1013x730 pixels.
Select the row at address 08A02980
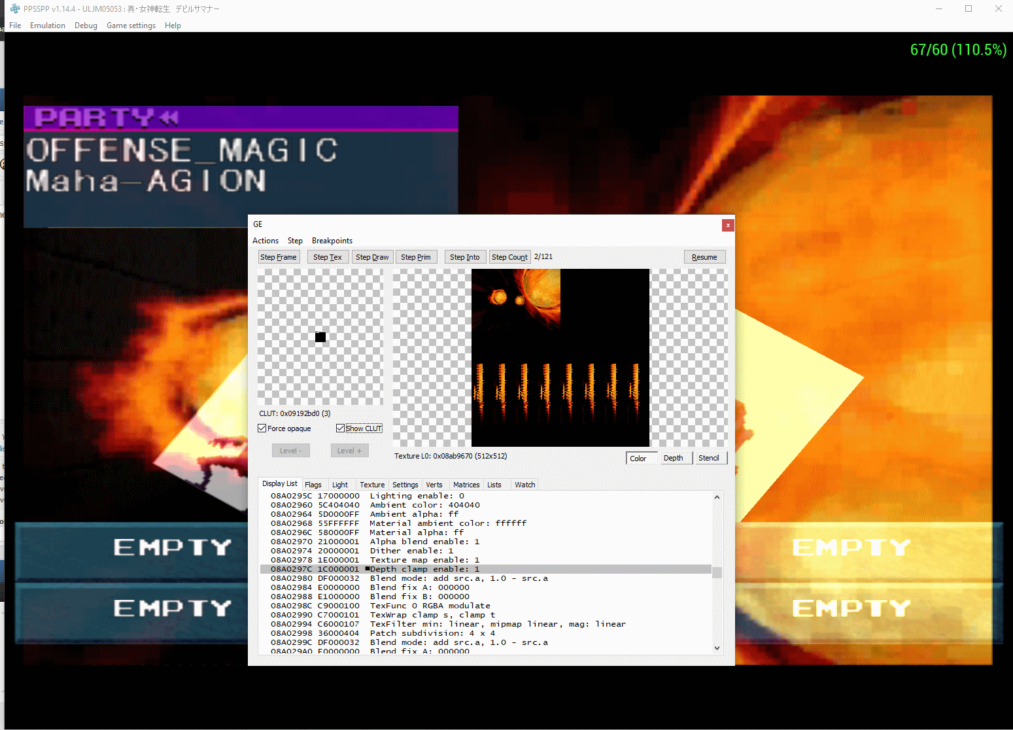click(x=485, y=578)
